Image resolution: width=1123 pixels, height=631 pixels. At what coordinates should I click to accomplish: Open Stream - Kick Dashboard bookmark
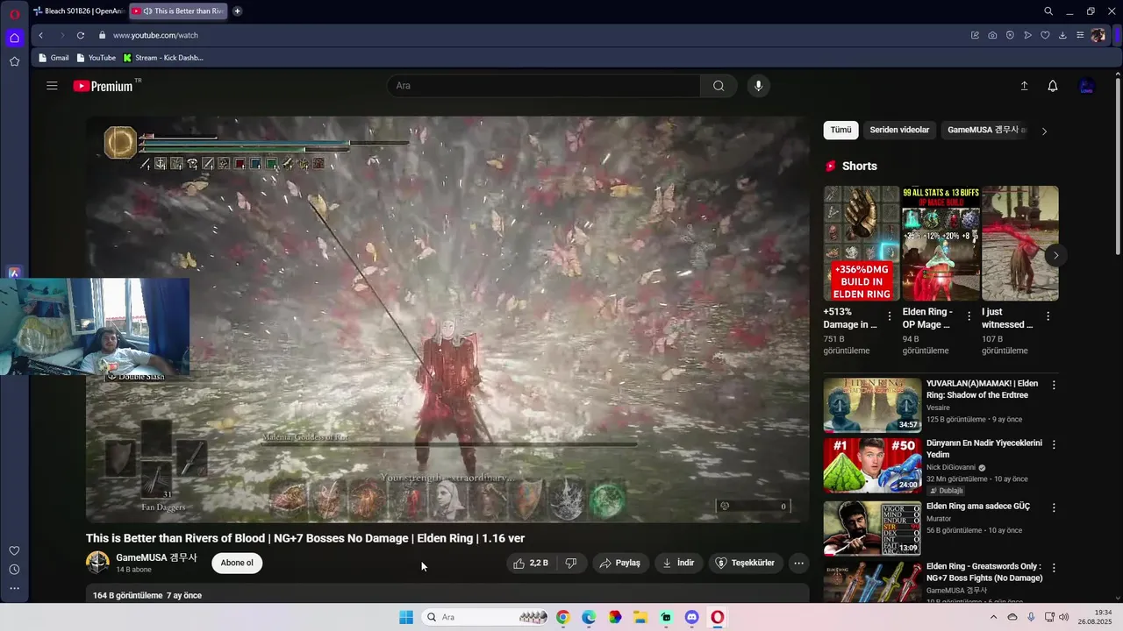[163, 58]
